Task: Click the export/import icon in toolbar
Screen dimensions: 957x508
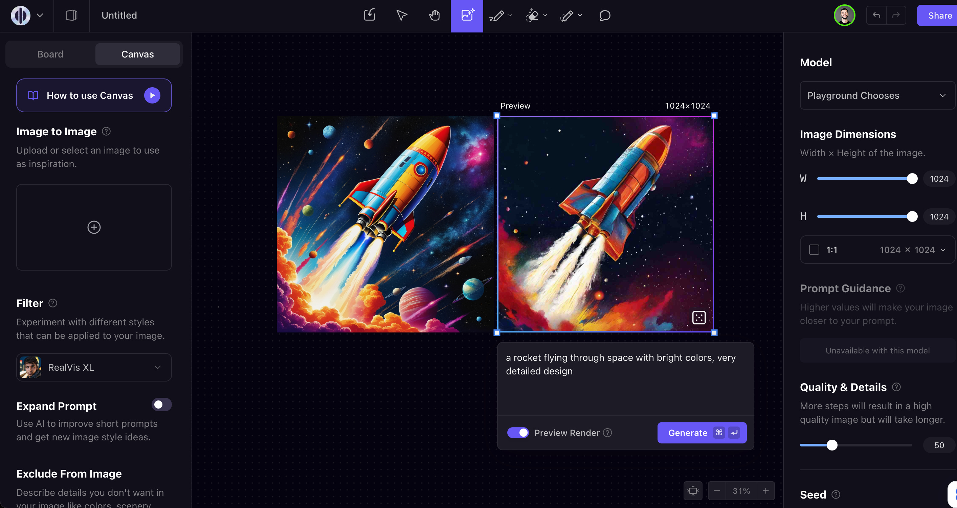Action: point(369,15)
